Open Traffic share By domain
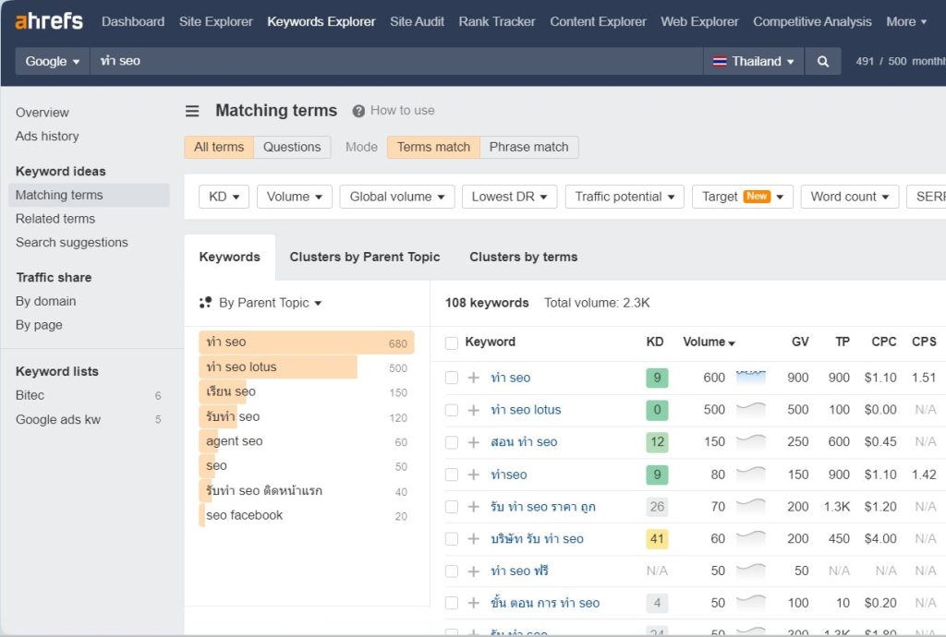The width and height of the screenshot is (946, 637). coord(46,301)
